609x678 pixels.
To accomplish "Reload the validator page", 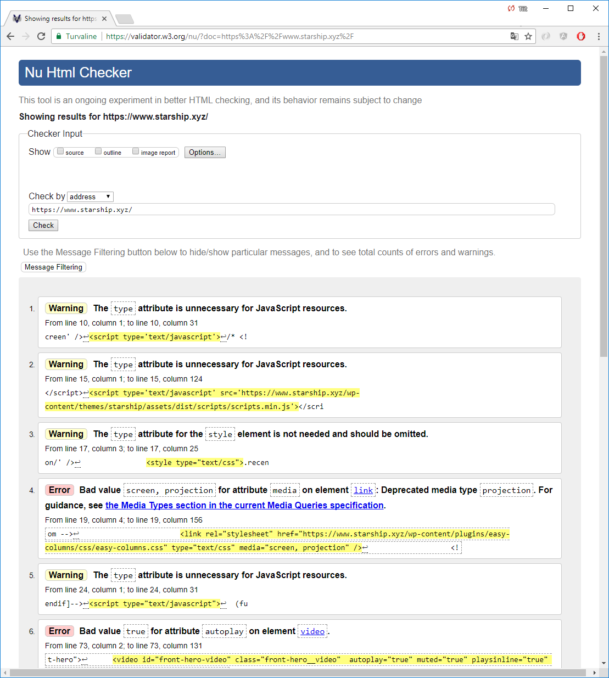I will click(x=41, y=36).
